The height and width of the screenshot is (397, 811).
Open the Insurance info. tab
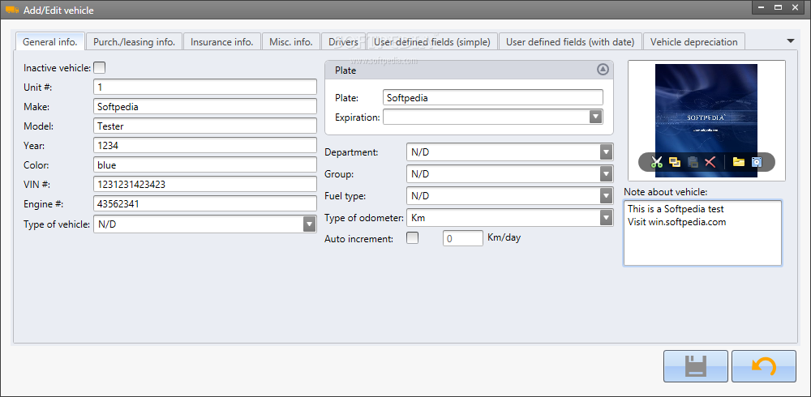[x=222, y=42]
